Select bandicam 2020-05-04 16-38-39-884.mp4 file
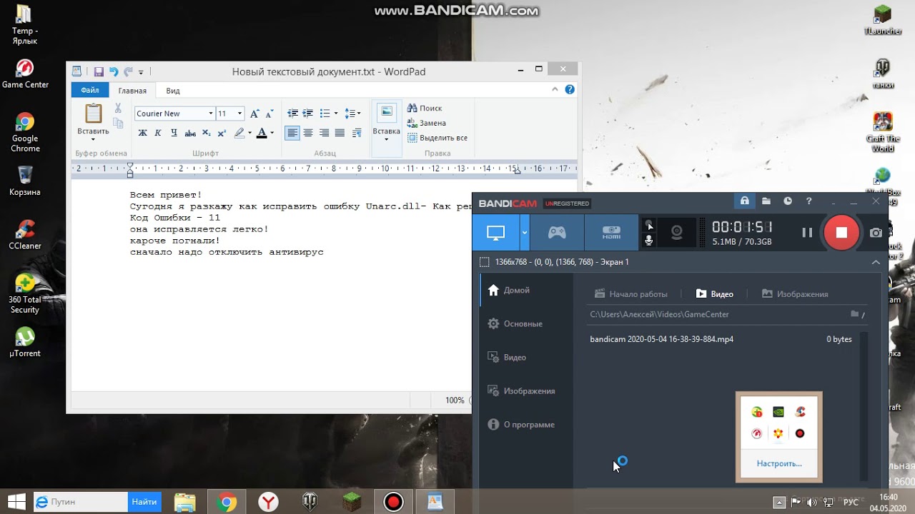The width and height of the screenshot is (915, 514). pyautogui.click(x=662, y=339)
